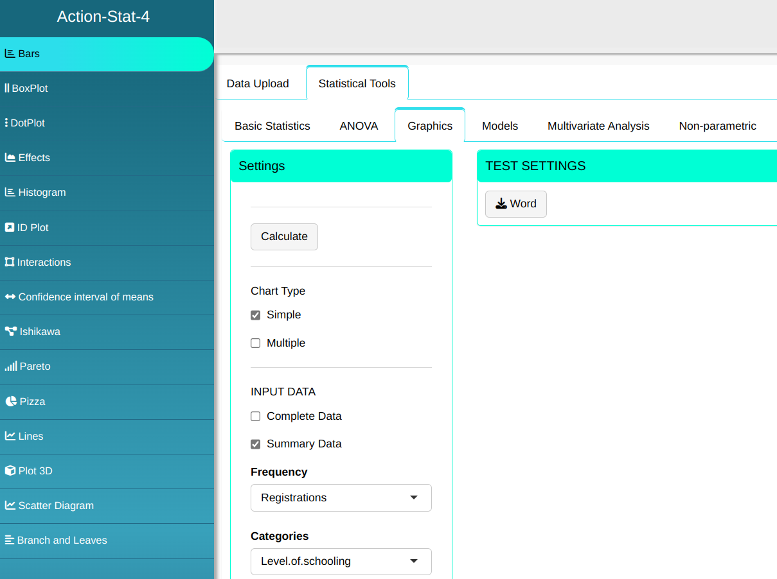Screen dimensions: 777x579
Task: Switch to the Data Upload tab
Action: [258, 83]
